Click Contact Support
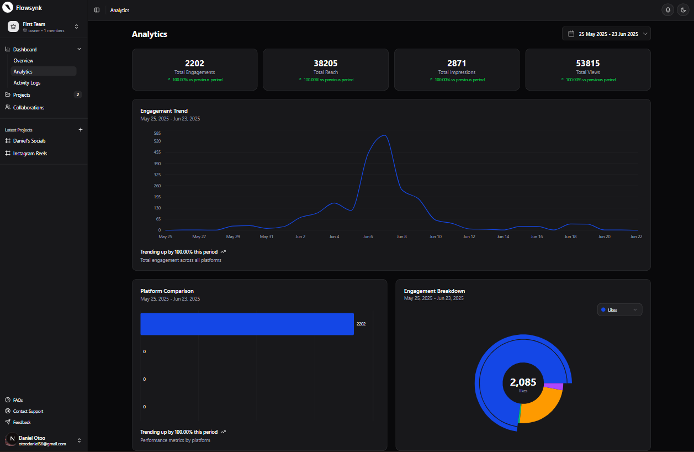The height and width of the screenshot is (452, 694). tap(25, 411)
